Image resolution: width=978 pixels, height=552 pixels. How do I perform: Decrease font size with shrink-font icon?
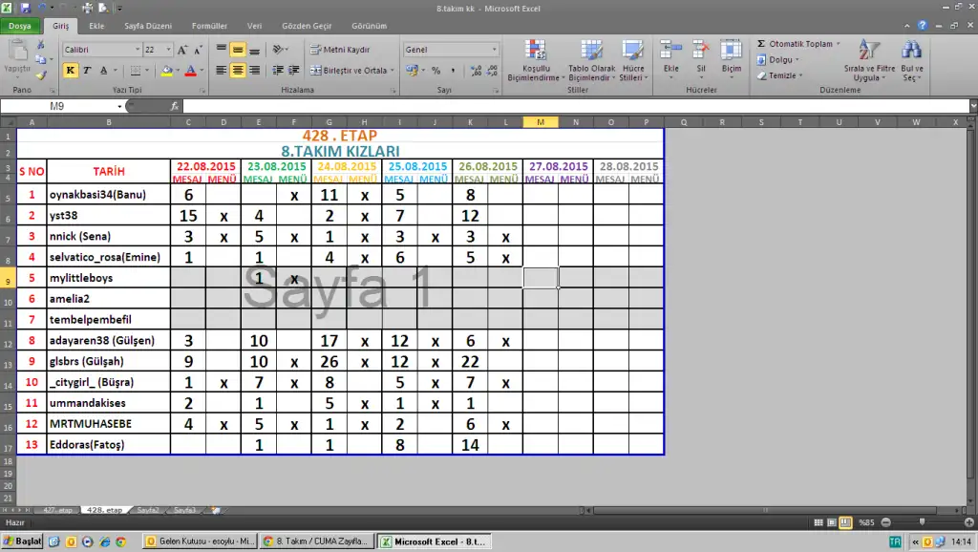coord(198,50)
